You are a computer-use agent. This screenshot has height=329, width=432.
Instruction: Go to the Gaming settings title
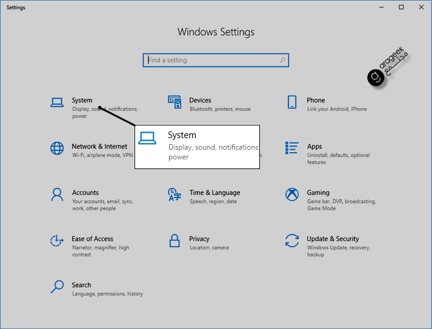(318, 193)
